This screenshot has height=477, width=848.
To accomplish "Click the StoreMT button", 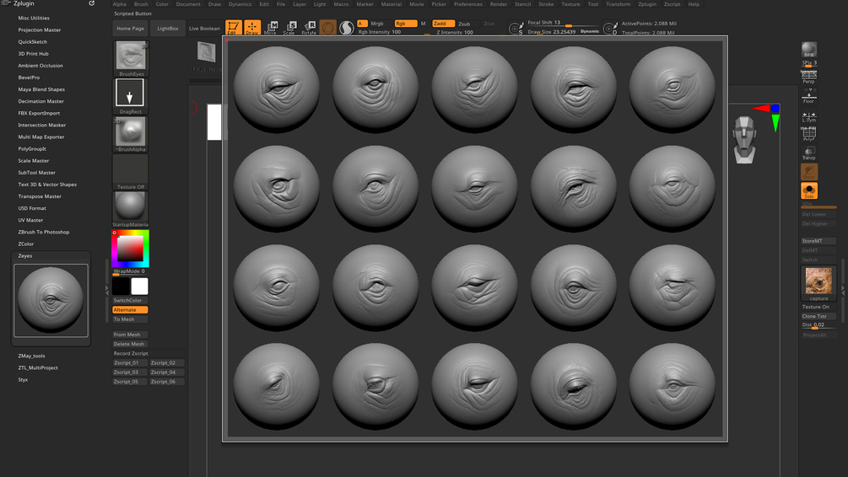I will (818, 241).
